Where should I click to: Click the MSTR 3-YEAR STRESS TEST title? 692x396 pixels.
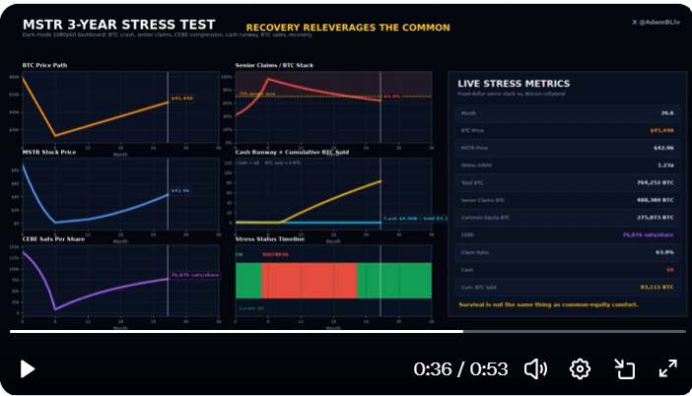118,25
